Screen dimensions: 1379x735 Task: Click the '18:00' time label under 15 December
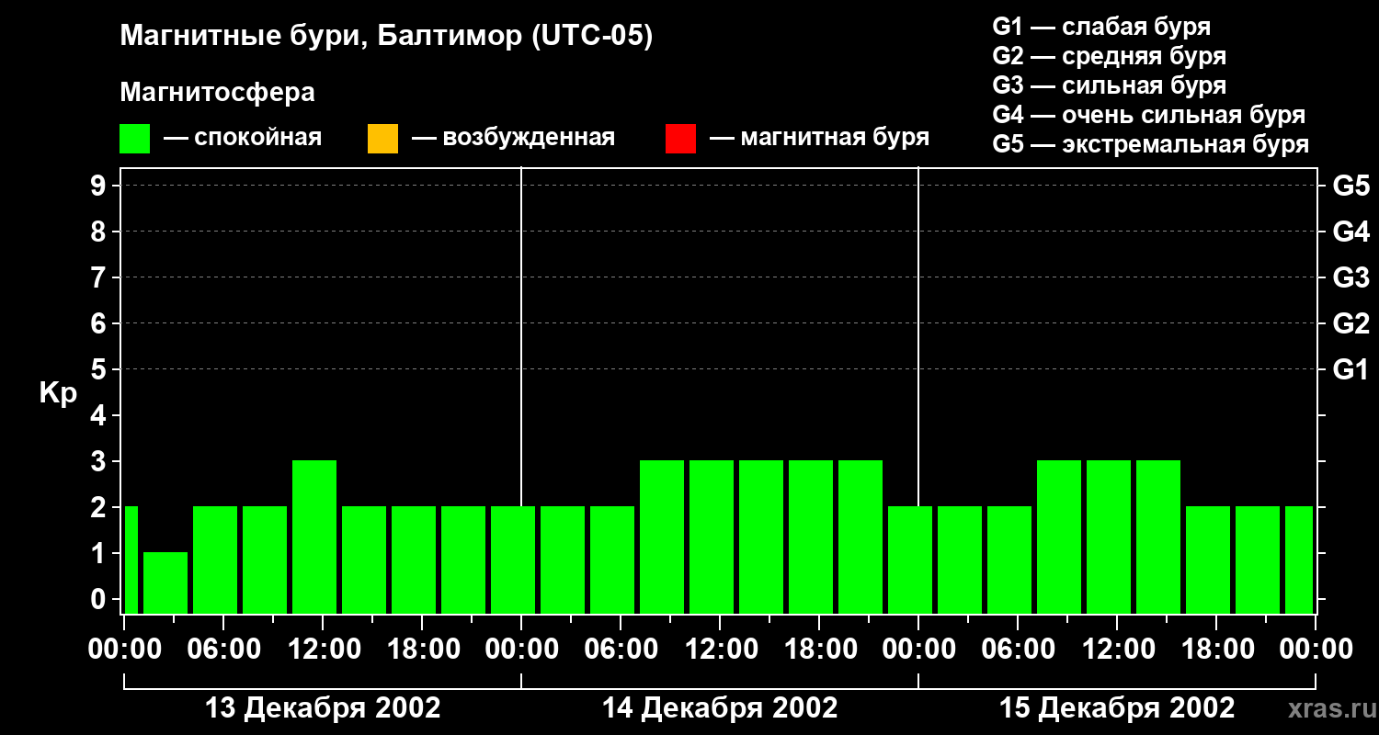tap(1216, 649)
